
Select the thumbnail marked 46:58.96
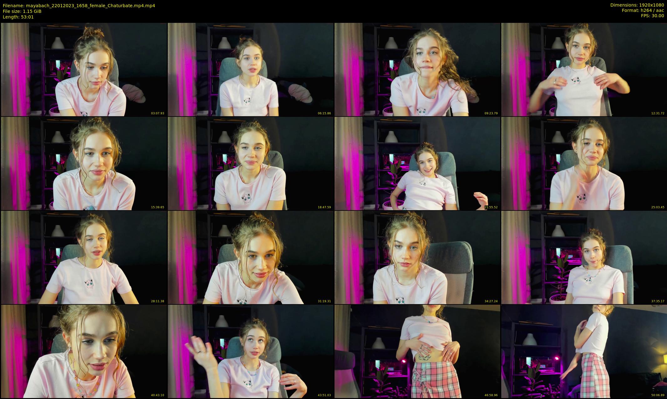[417, 351]
